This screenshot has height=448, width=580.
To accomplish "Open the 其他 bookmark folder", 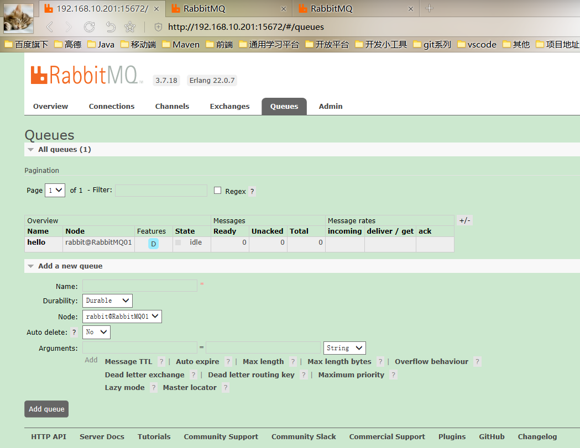I will pos(516,45).
